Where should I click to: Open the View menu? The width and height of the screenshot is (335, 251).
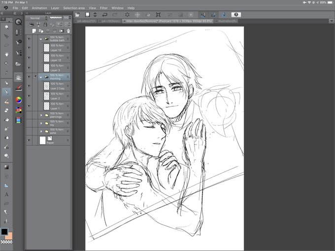click(x=92, y=8)
